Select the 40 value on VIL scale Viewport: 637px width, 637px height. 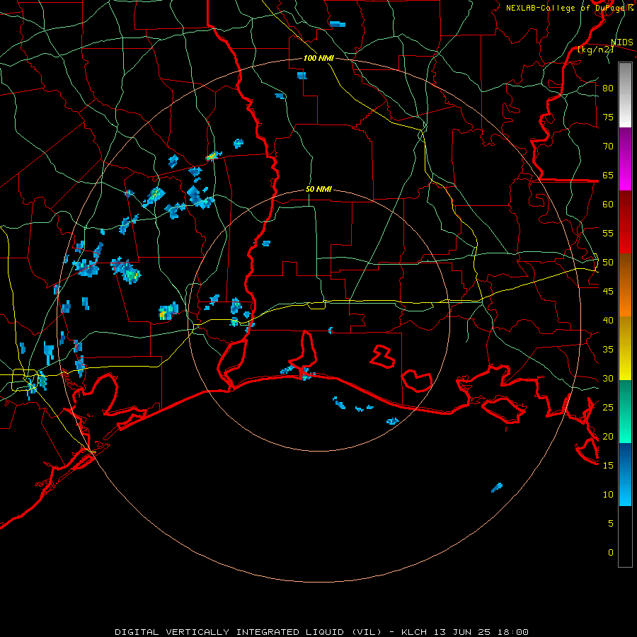(608, 320)
